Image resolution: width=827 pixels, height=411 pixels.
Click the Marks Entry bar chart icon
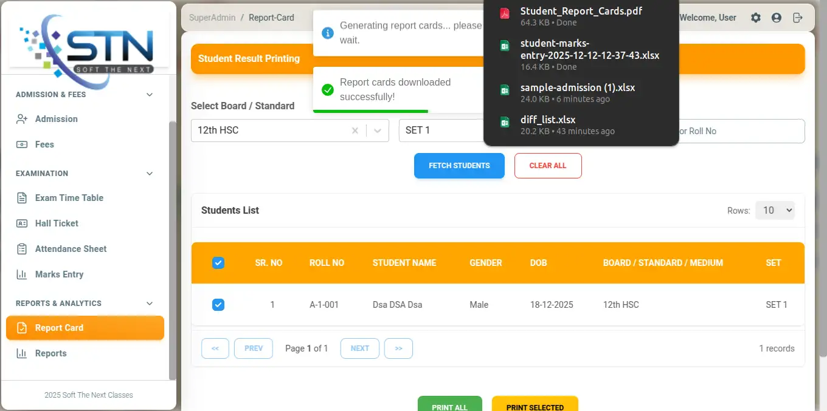pos(22,274)
